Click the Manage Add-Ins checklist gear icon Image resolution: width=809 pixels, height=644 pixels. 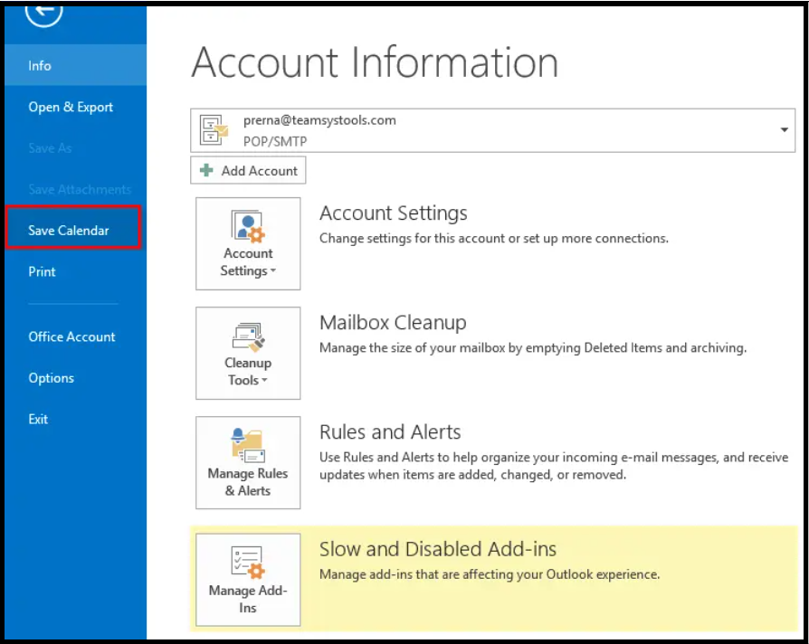(x=248, y=563)
